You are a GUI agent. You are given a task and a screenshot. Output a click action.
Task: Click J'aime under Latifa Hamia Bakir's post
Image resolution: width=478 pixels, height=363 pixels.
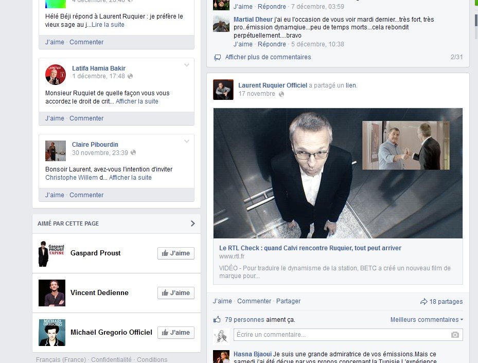tap(55, 118)
